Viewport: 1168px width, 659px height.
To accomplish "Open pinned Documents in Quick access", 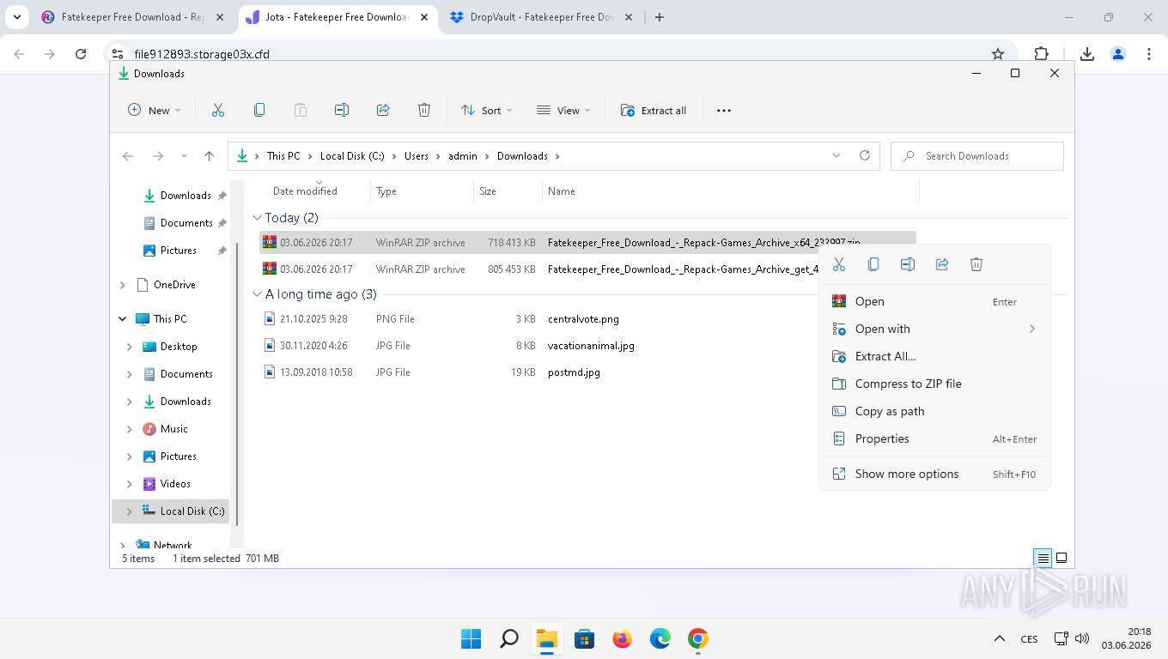I will point(186,223).
